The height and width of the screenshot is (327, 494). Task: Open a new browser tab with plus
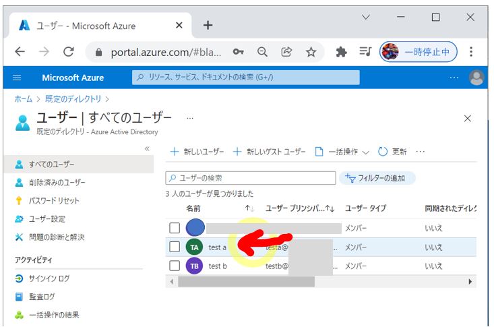point(208,25)
